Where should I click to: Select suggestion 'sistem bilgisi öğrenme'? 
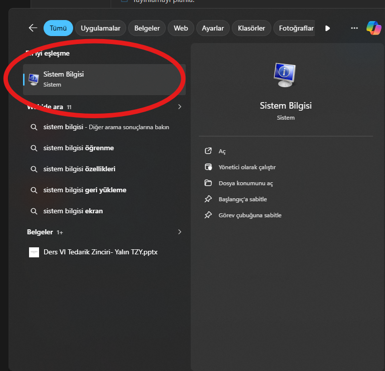coord(104,148)
